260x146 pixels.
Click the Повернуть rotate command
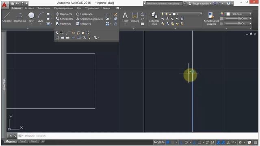pyautogui.click(x=84, y=14)
